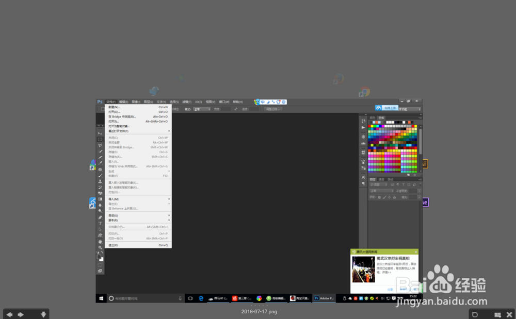Open the style dropdown in options bar
This screenshot has width=516, height=319.
[x=202, y=109]
